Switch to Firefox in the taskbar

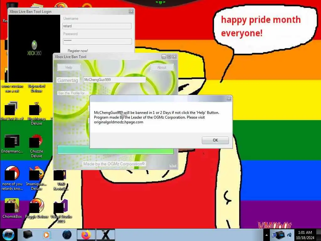(x=86, y=235)
